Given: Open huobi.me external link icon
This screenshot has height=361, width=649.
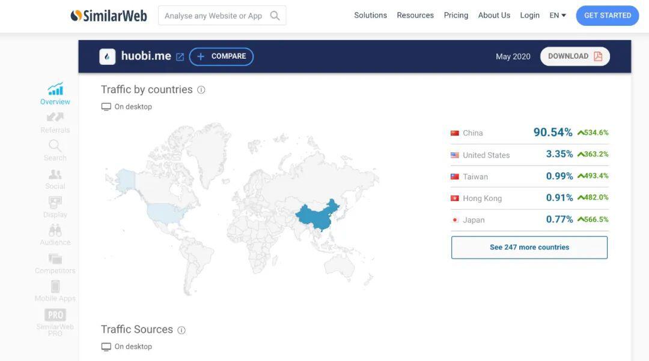Looking at the screenshot, I should [x=180, y=57].
